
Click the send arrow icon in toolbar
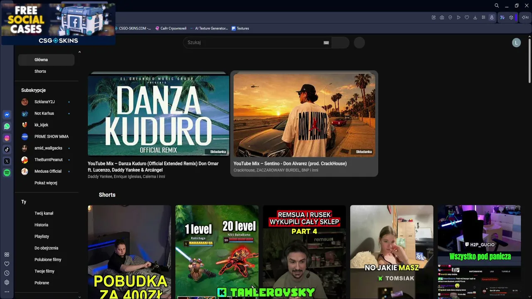tap(458, 17)
